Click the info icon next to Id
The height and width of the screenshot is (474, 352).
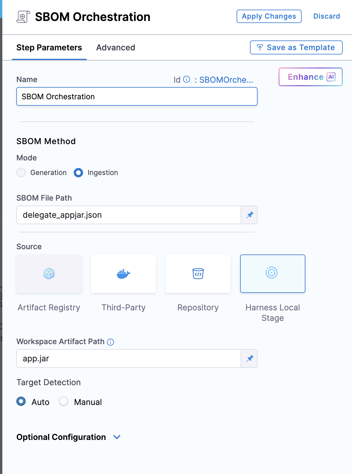click(186, 79)
